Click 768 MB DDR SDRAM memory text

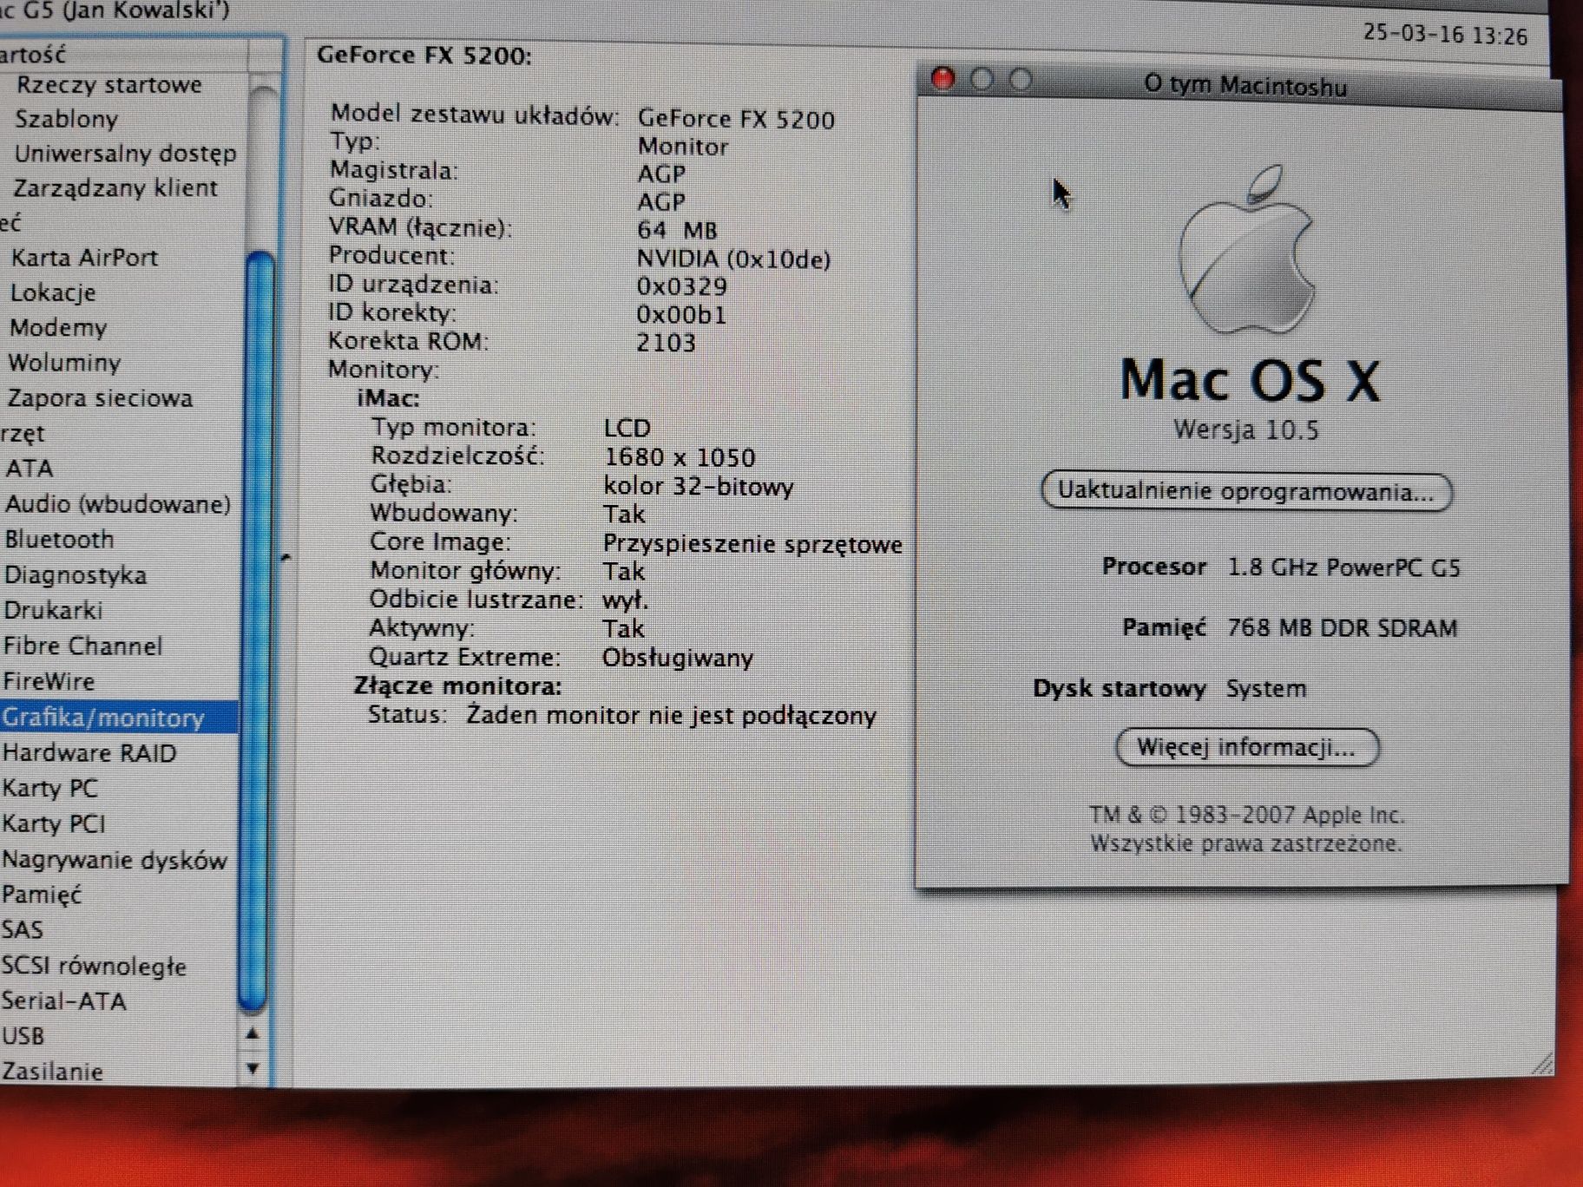coord(1342,627)
